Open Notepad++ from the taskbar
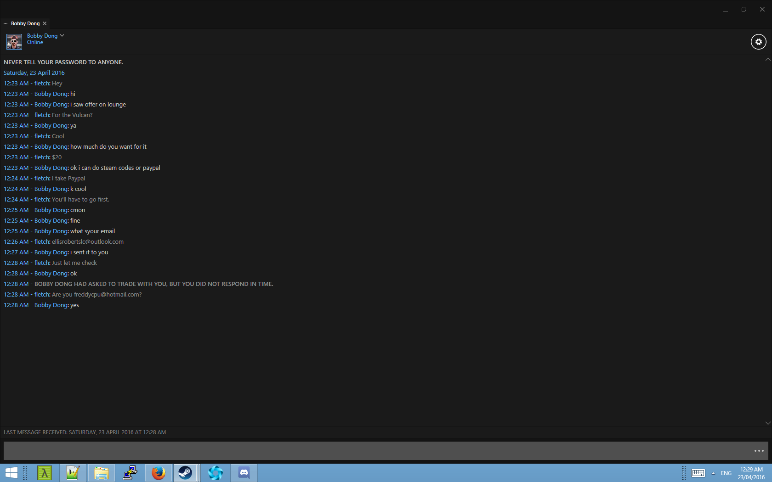This screenshot has width=772, height=482. (x=73, y=473)
